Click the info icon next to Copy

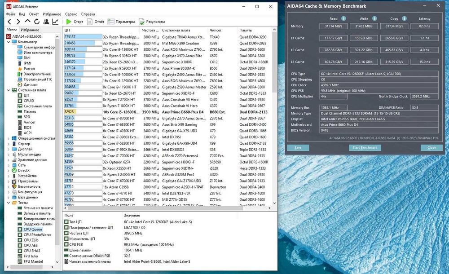[x=404, y=18]
